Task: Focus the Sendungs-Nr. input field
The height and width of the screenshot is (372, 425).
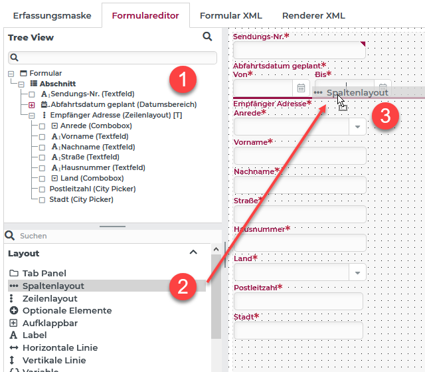Action: (x=299, y=50)
